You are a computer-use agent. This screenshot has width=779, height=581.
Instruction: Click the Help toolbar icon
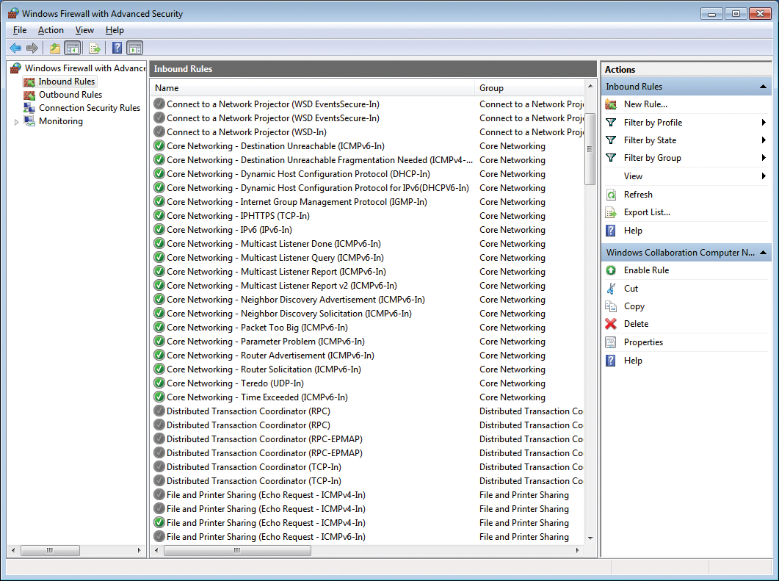point(117,48)
